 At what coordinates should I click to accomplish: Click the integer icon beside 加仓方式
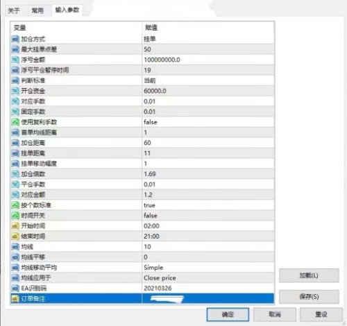point(15,39)
